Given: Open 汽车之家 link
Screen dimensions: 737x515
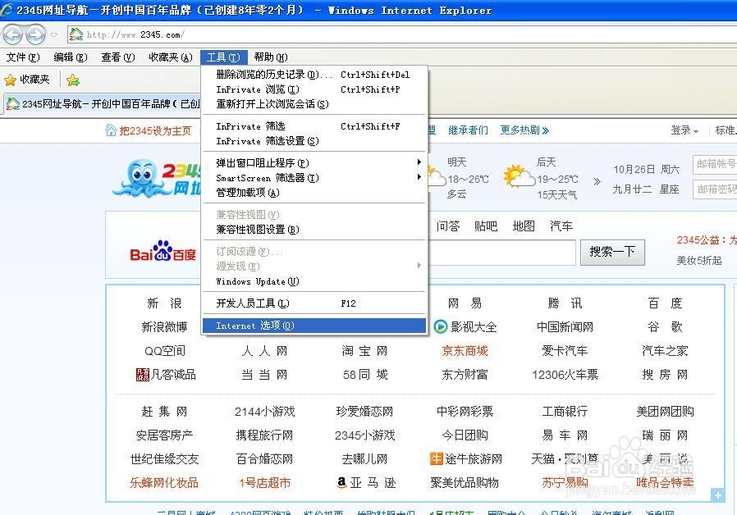Looking at the screenshot, I should point(665,351).
